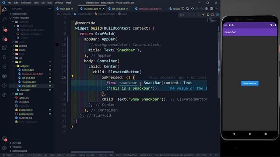Tap the emulator back navigation button
Screen dimensions: 280x157
(234, 134)
